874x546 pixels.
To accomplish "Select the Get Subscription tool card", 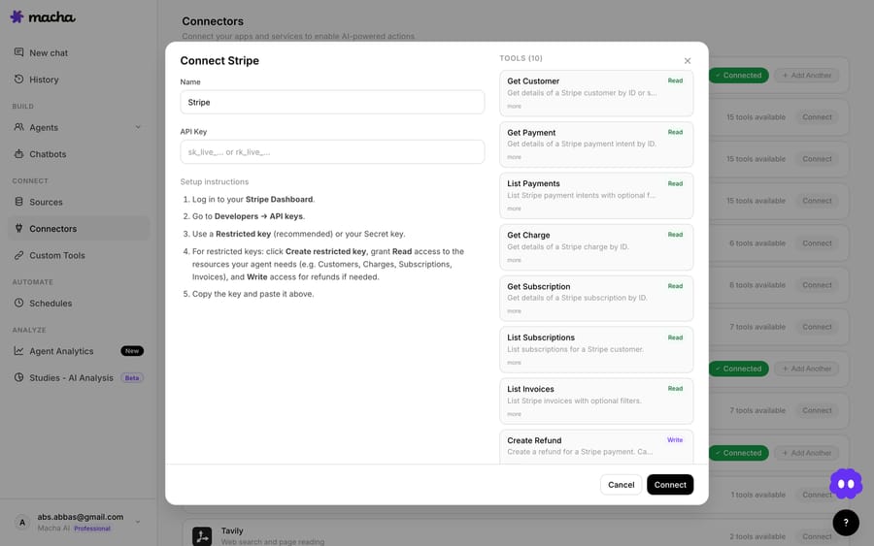I will click(x=596, y=299).
